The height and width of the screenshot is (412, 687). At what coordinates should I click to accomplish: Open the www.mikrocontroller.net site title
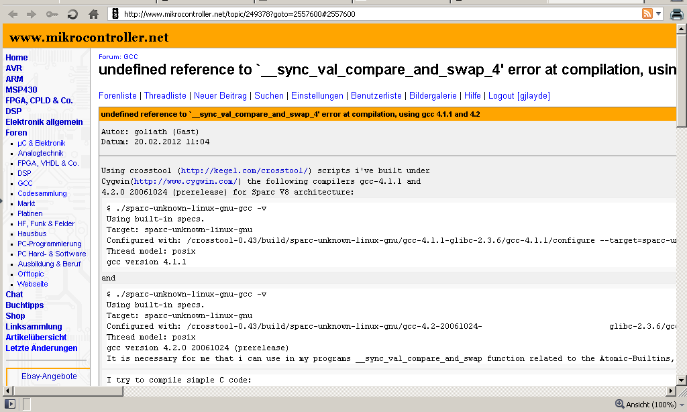89,38
